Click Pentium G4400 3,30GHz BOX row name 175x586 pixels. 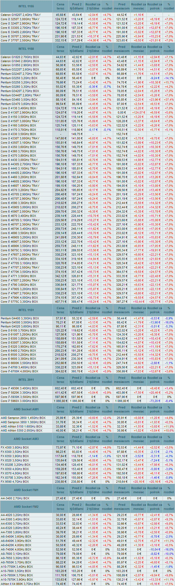pyautogui.click(x=20, y=318)
